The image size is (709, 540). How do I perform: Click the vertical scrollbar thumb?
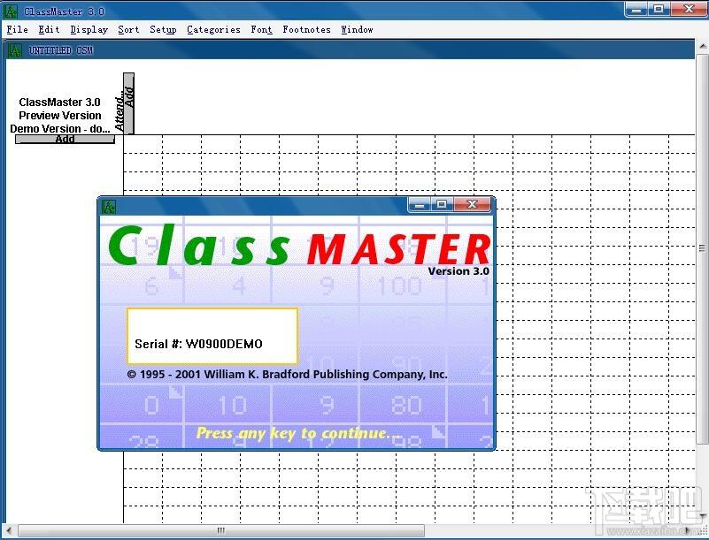point(702,248)
